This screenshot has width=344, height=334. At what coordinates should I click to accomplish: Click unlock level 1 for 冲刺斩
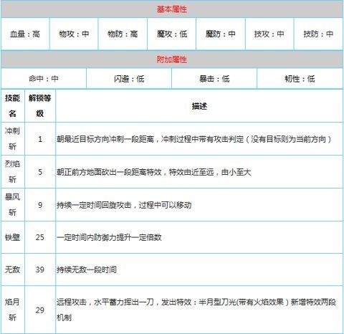click(40, 139)
